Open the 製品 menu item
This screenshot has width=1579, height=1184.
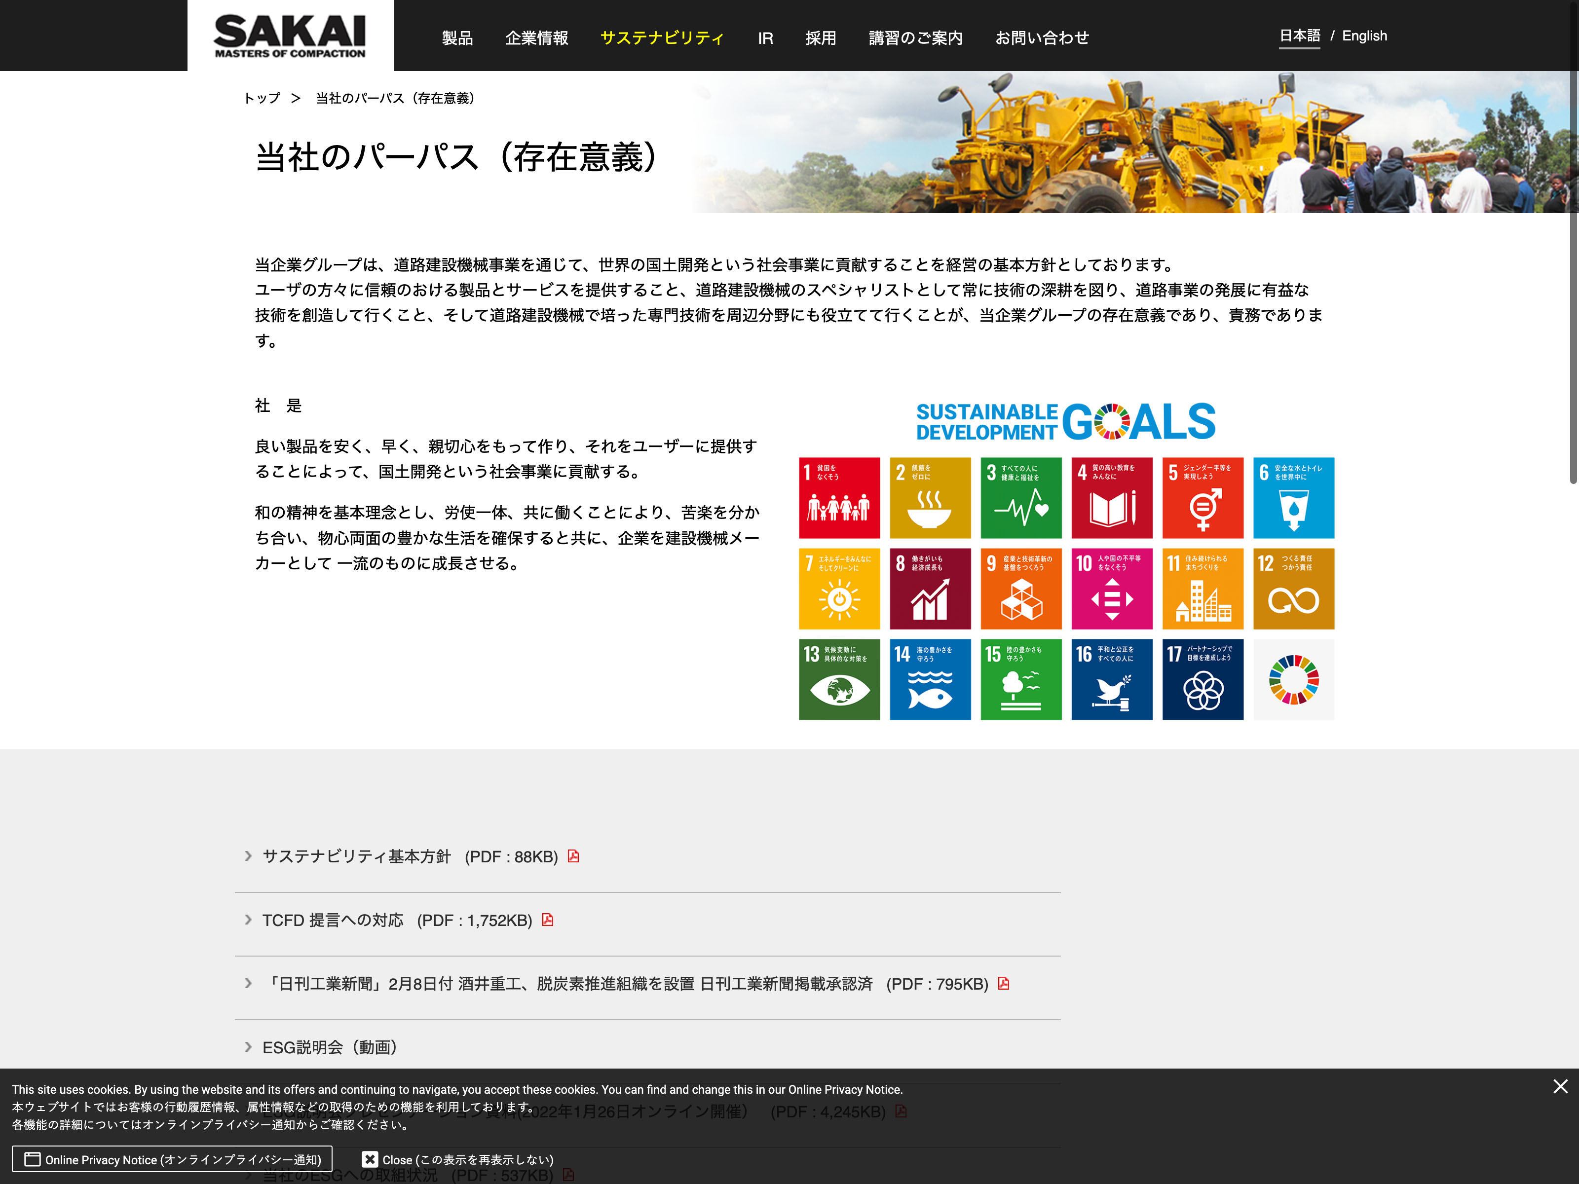point(457,38)
